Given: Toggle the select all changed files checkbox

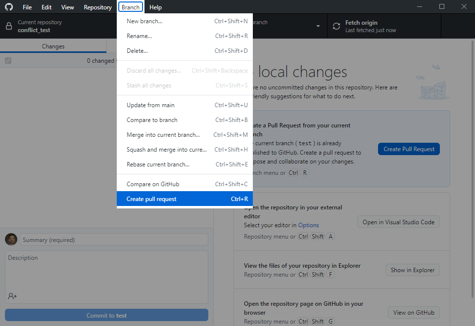Looking at the screenshot, I should tap(8, 61).
